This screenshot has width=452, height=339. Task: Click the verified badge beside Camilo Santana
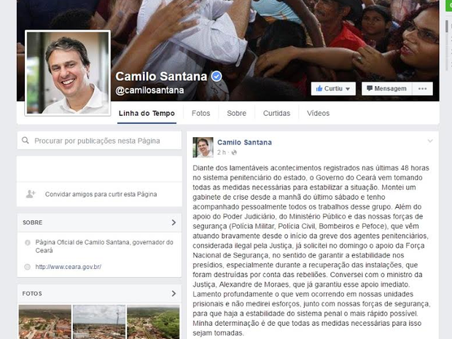(x=217, y=77)
